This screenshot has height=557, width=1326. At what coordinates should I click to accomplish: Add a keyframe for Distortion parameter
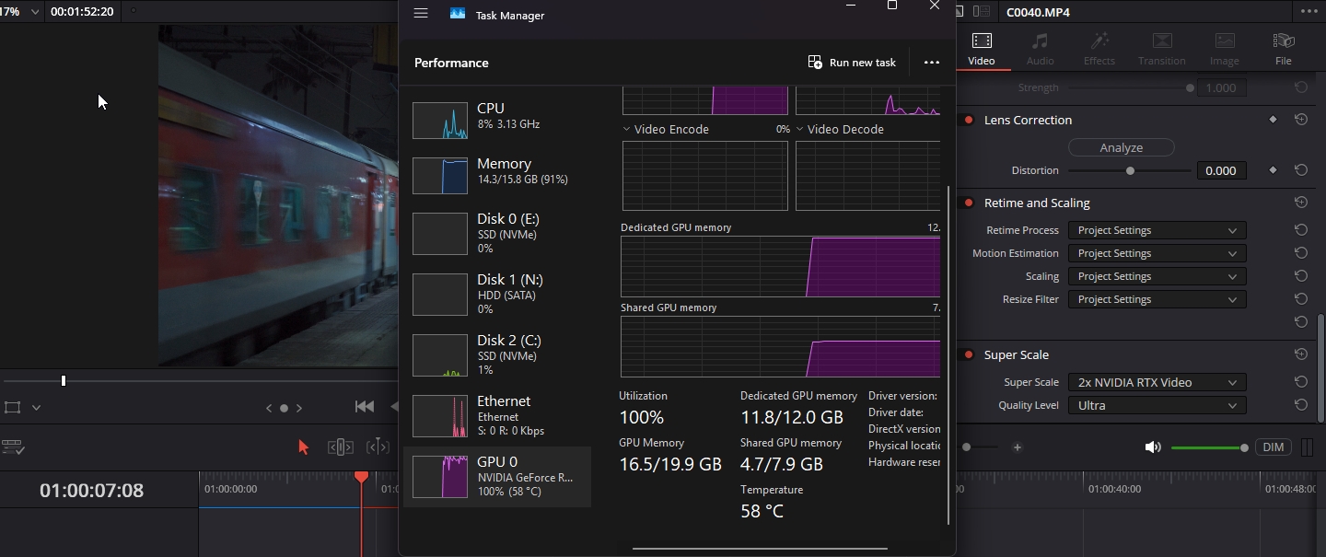pyautogui.click(x=1274, y=170)
